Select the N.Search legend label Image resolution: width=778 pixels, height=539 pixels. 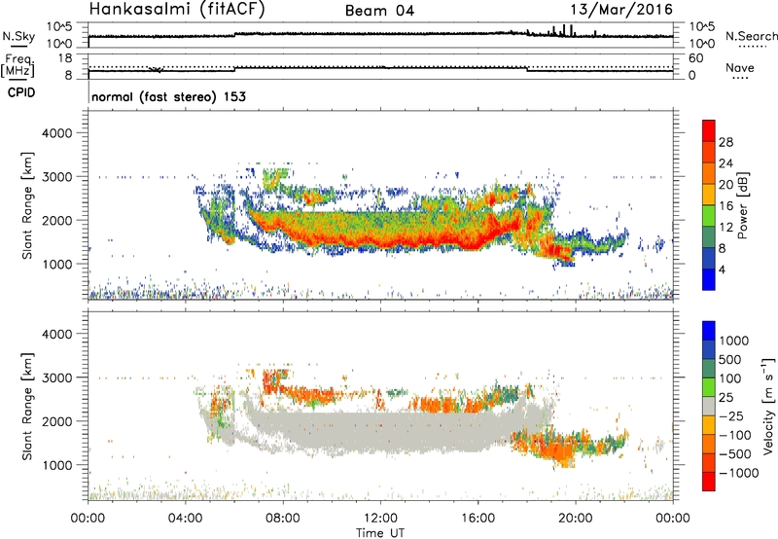click(751, 36)
